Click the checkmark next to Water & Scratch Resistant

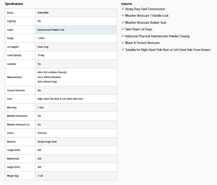[x=123, y=43]
